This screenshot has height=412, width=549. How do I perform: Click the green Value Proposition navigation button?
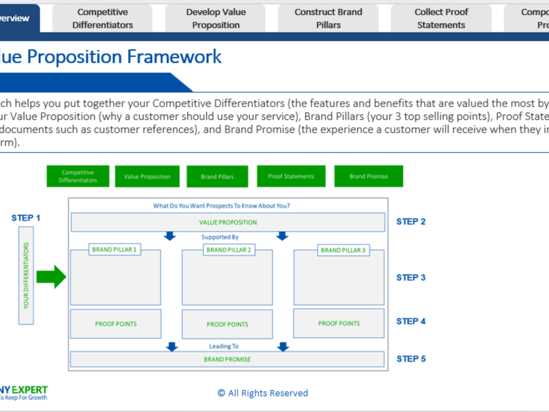point(147,176)
